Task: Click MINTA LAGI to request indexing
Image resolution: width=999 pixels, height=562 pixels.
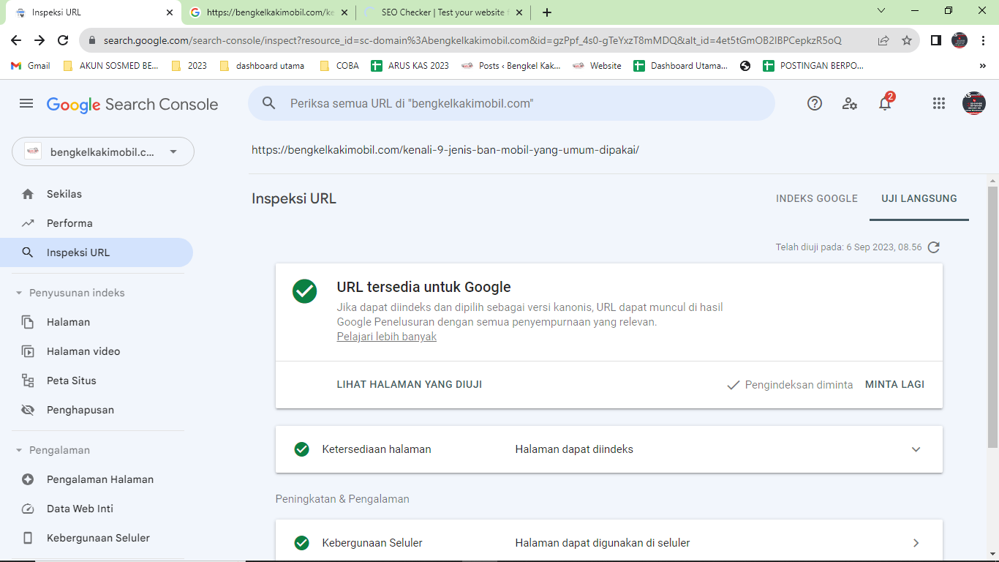Action: [x=894, y=384]
